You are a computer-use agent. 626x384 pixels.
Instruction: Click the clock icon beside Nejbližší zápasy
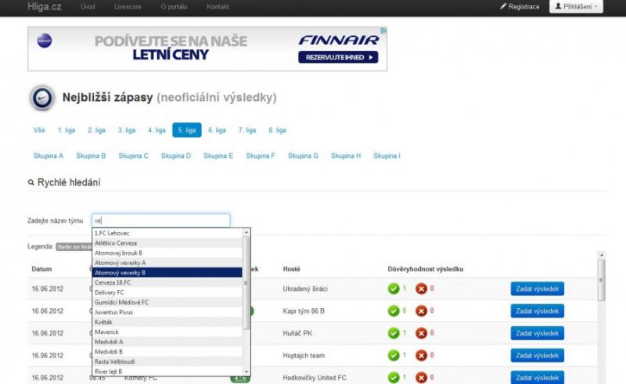tap(41, 99)
